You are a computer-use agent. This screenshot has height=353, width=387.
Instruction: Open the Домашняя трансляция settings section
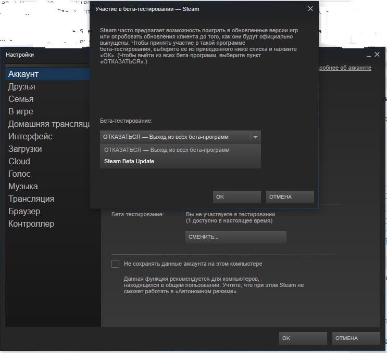47,124
